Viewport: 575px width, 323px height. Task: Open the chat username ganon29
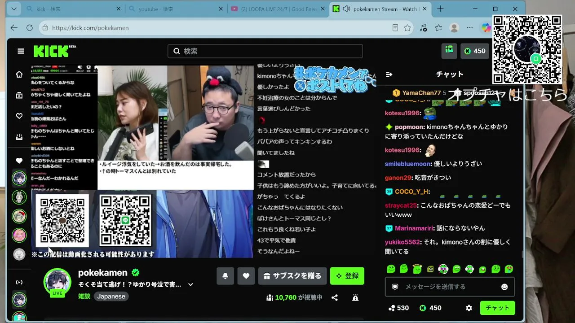point(398,178)
